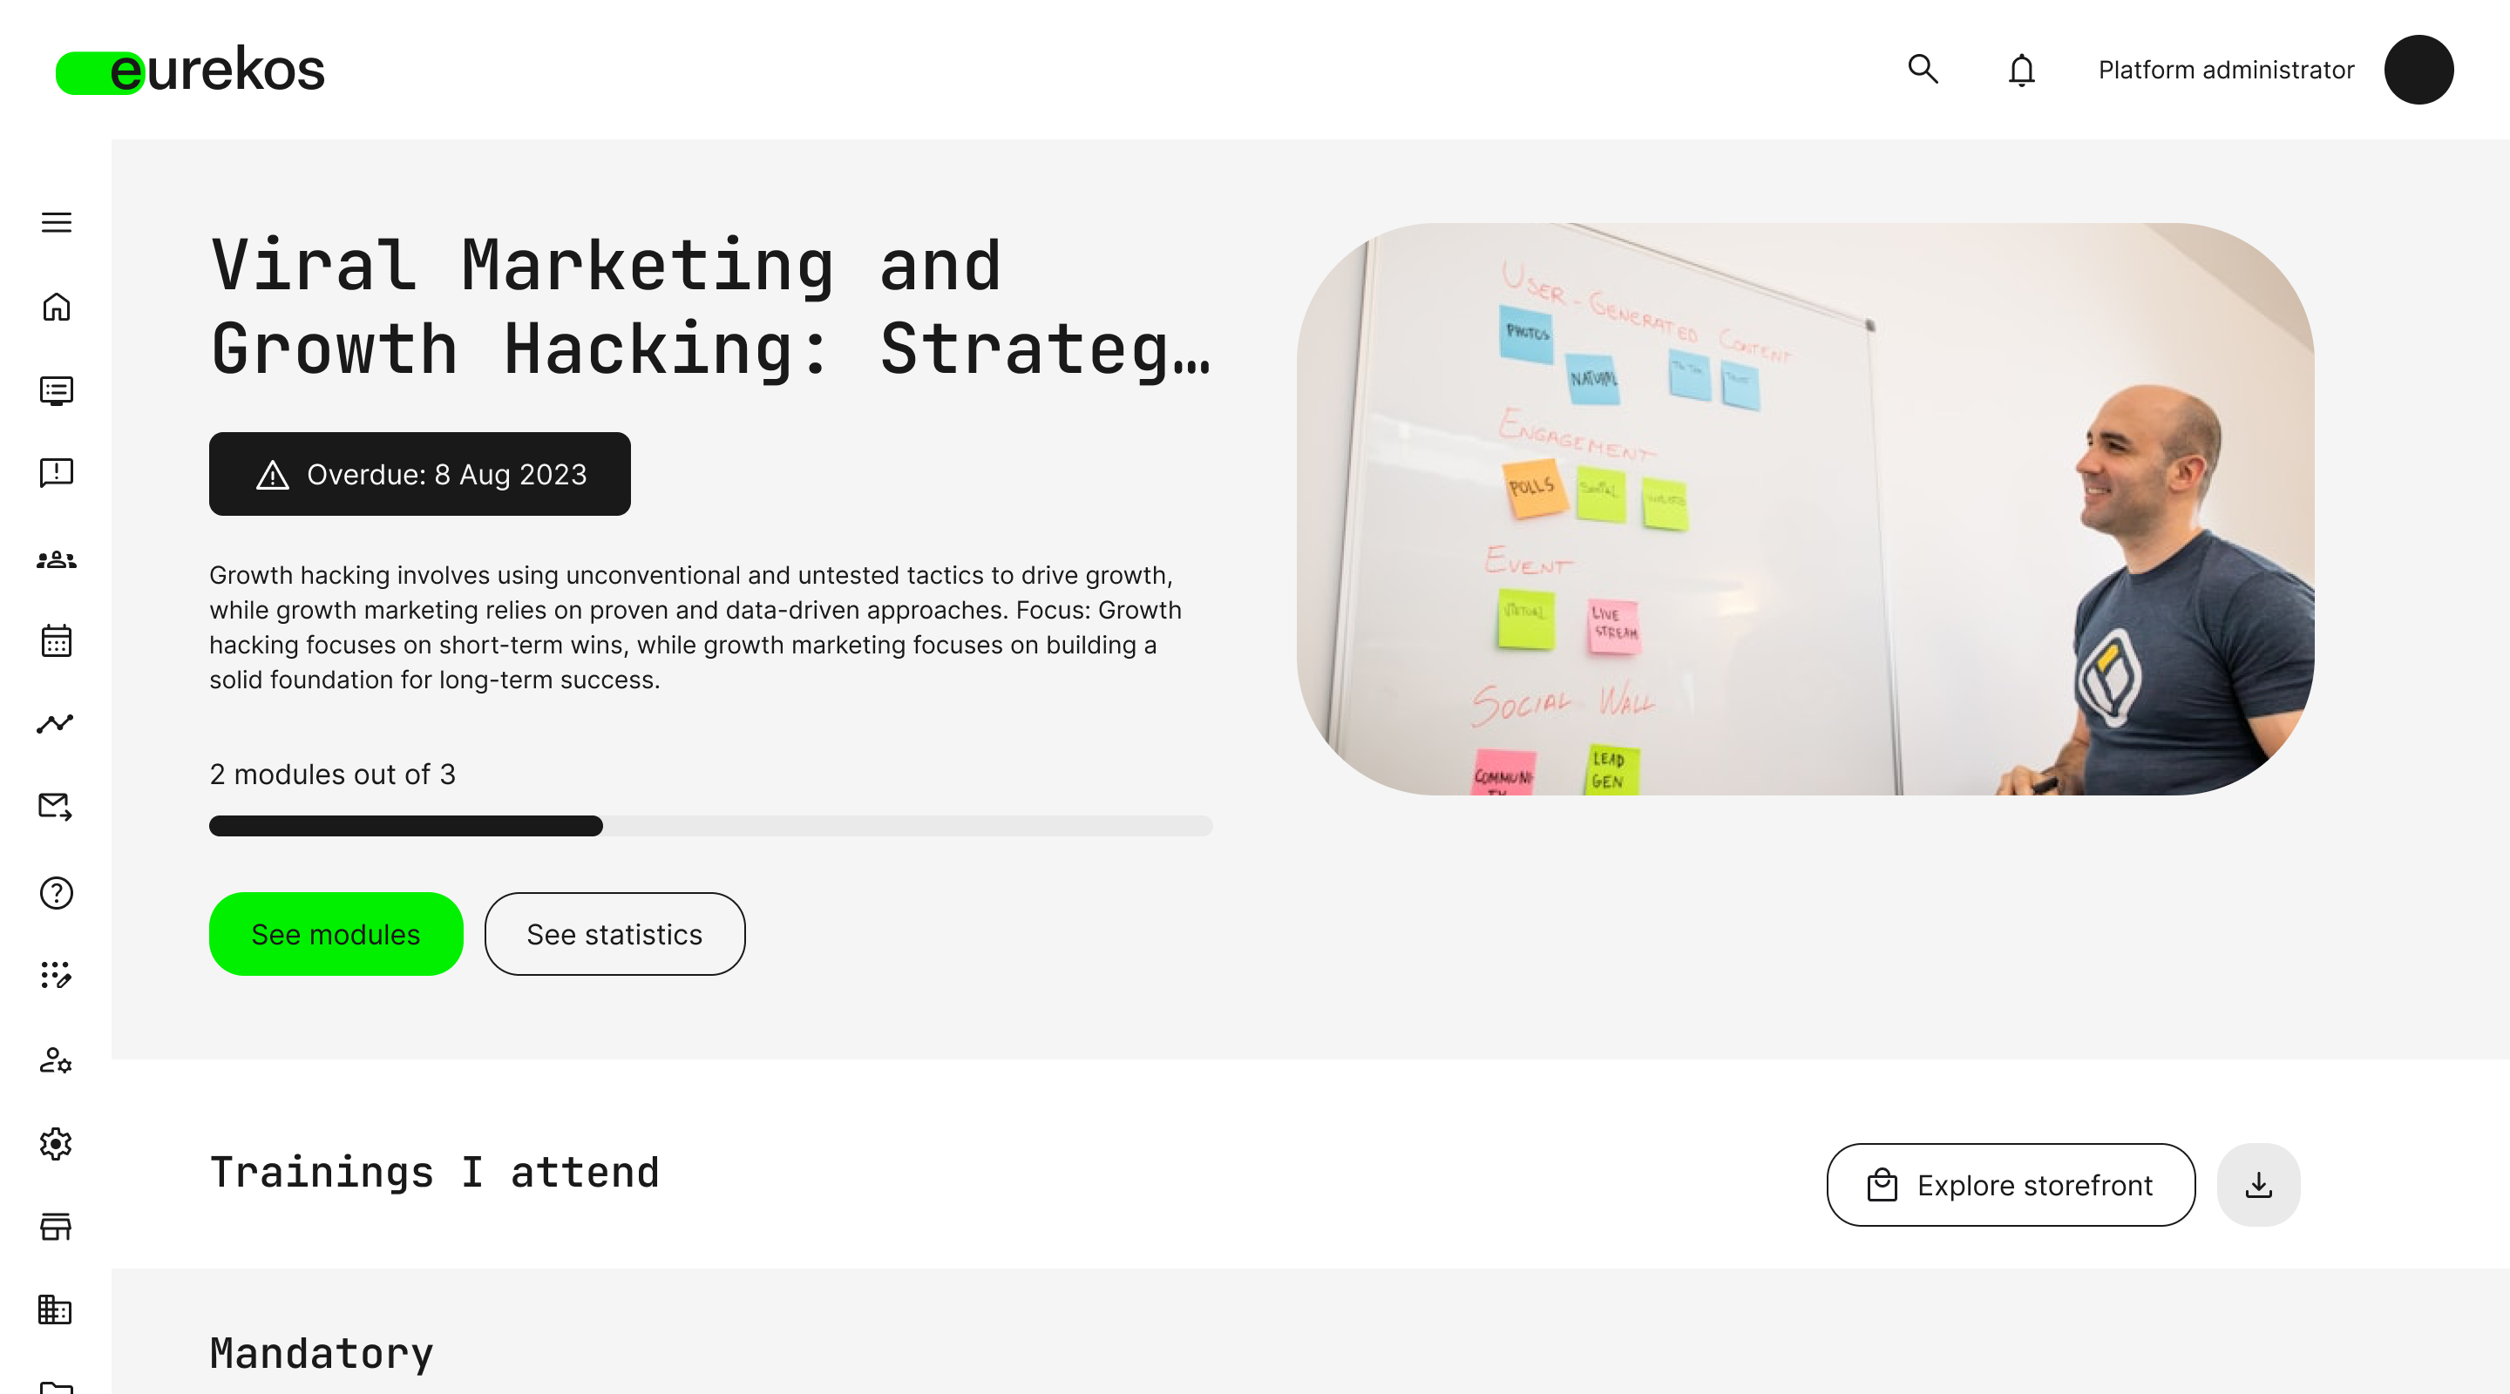
Task: Click the module progress bar
Action: click(710, 826)
